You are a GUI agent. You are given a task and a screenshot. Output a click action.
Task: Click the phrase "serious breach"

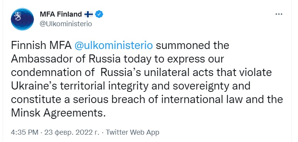[111, 100]
